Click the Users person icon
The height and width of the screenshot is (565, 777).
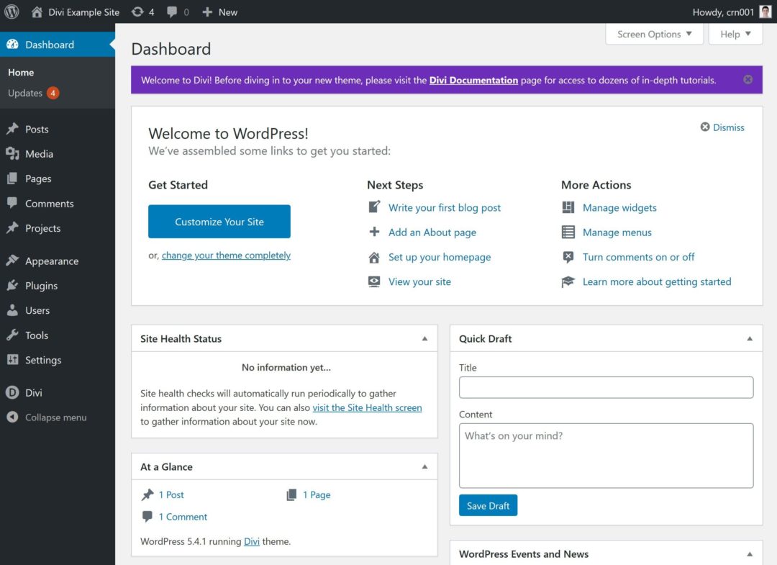click(x=12, y=310)
